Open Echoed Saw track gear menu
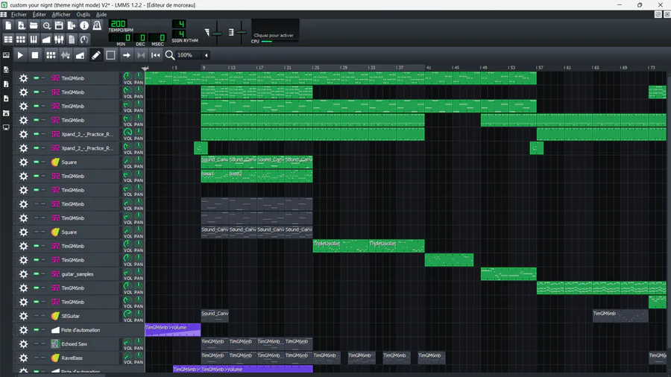 (x=24, y=343)
